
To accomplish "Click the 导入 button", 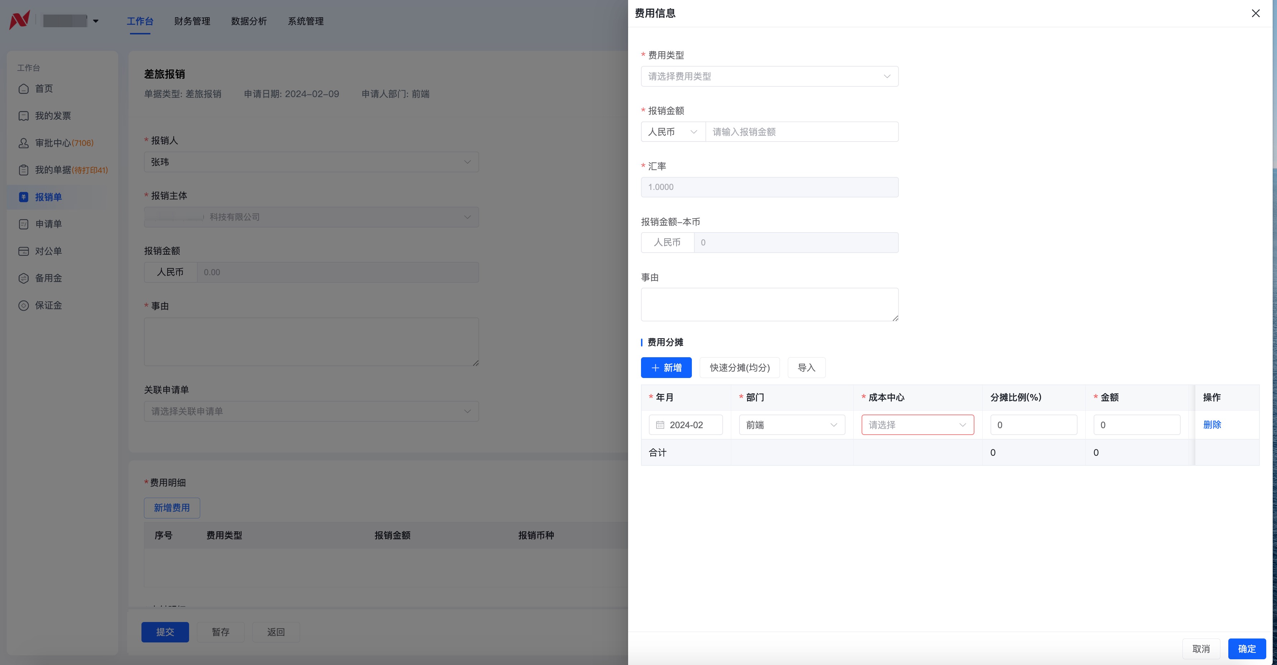I will 806,368.
